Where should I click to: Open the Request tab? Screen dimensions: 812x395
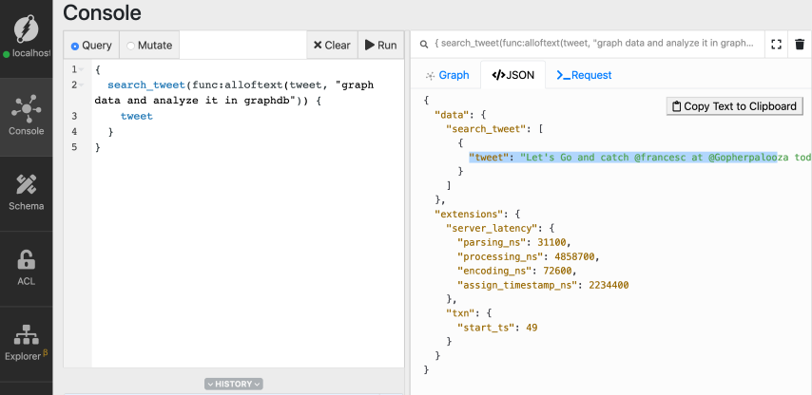coord(584,75)
